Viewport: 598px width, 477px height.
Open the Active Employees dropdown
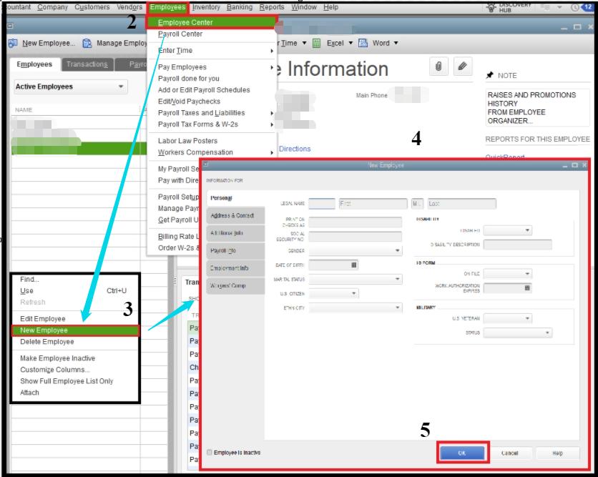(x=71, y=87)
